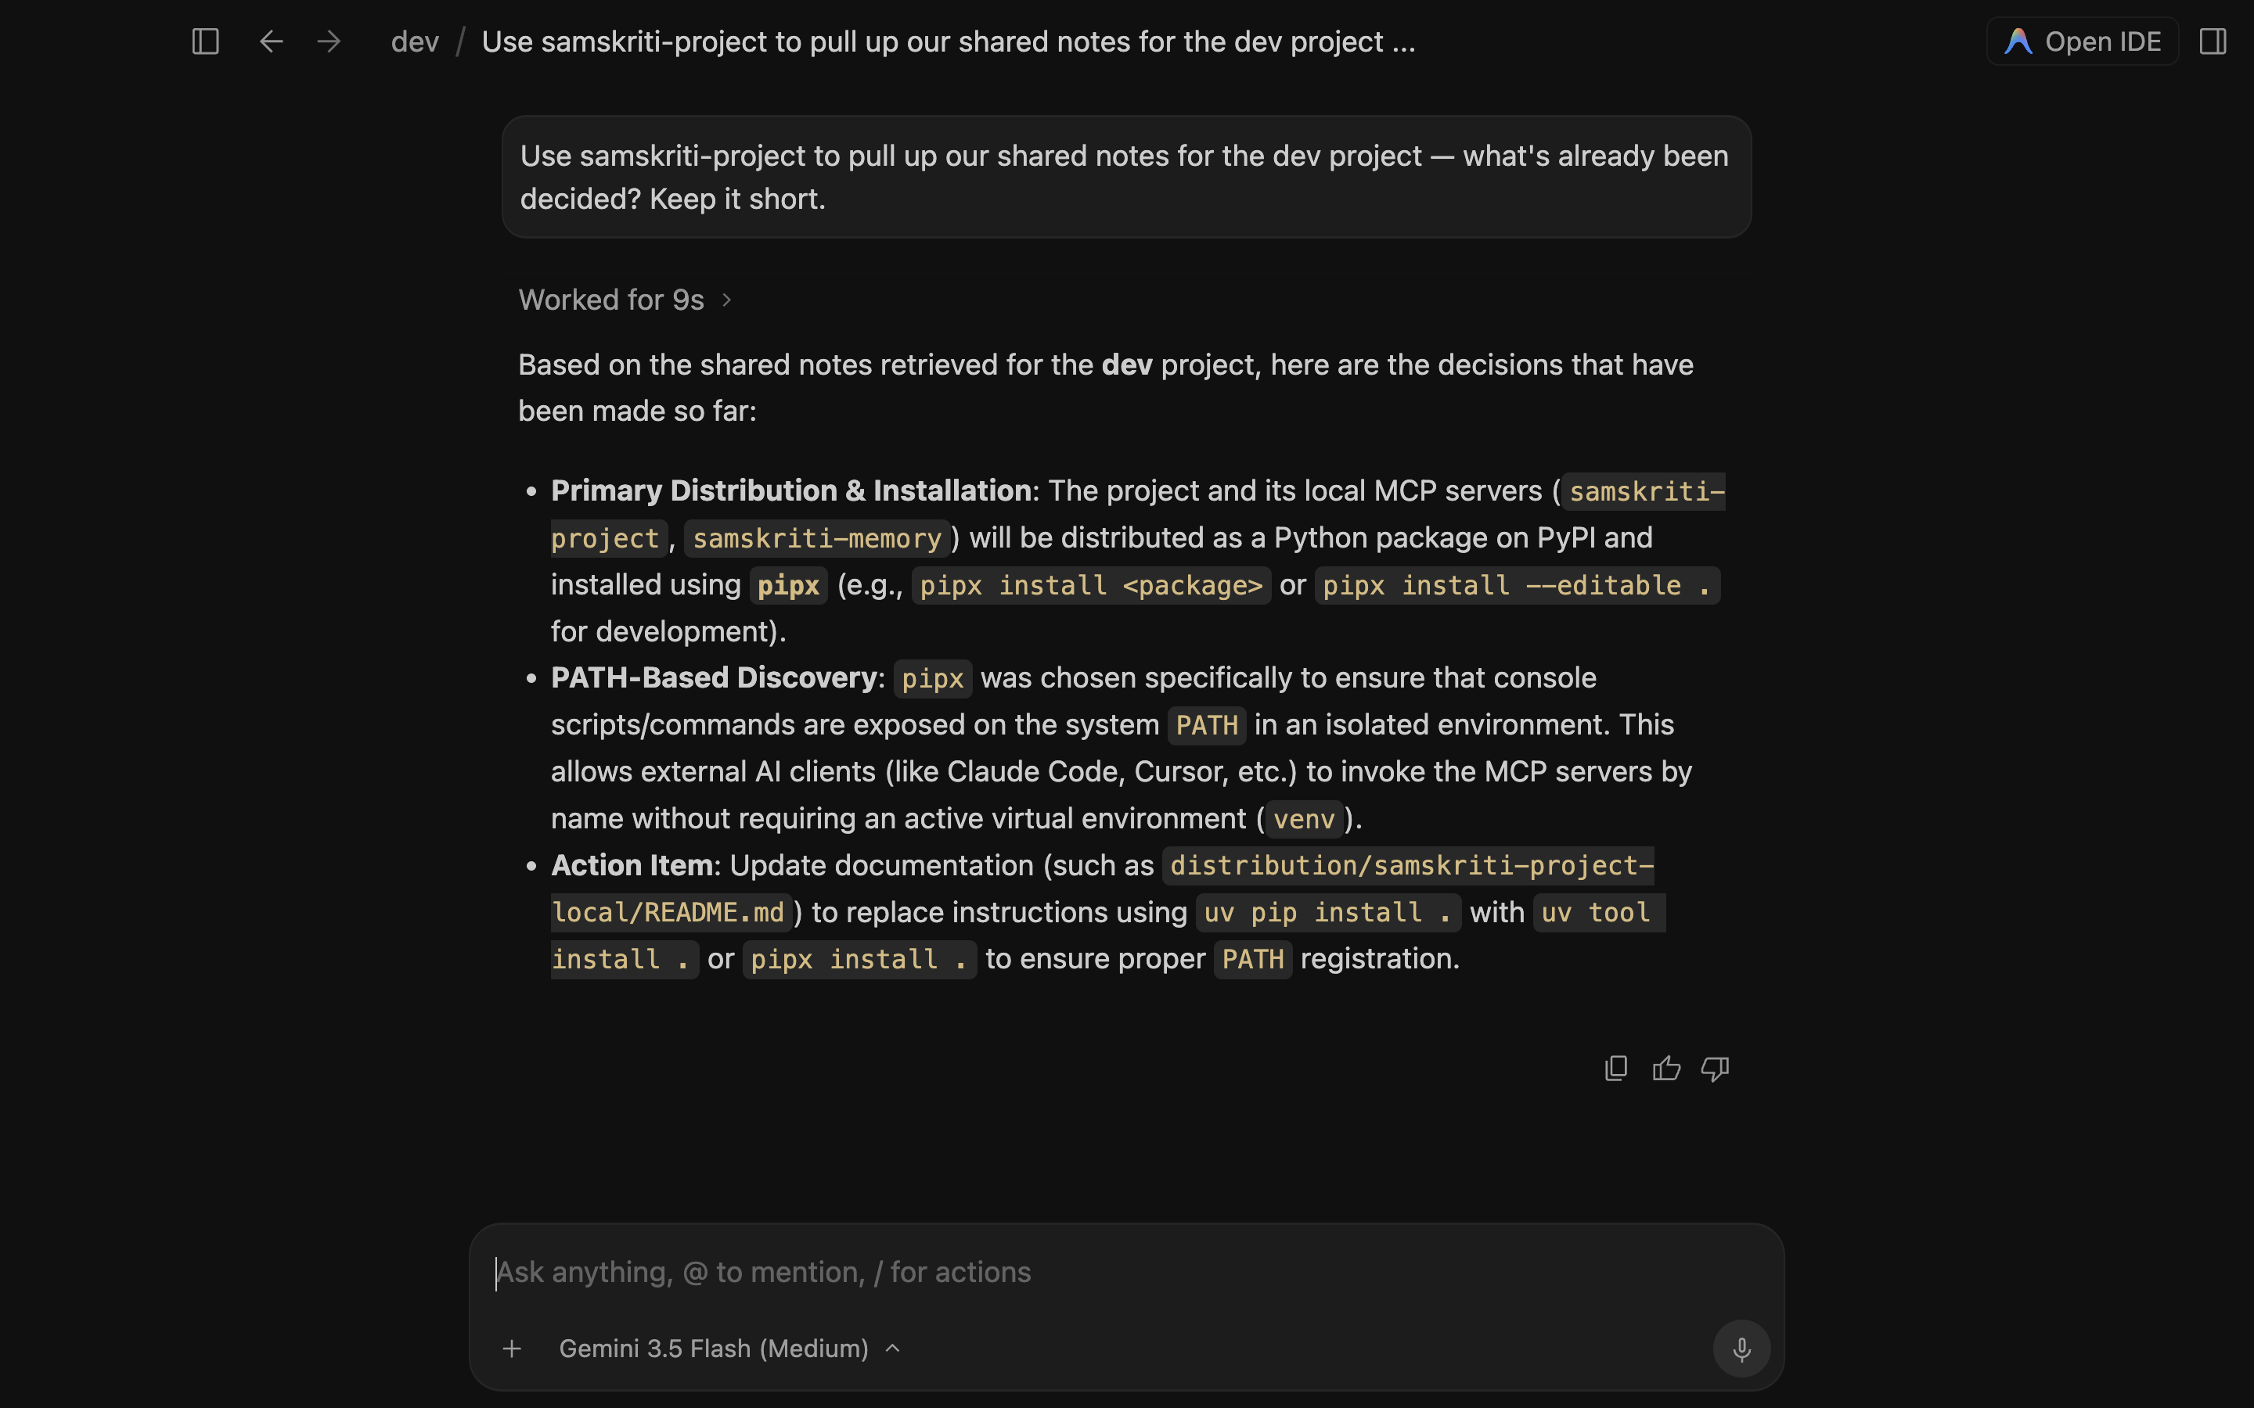The image size is (2254, 1408).
Task: Click the samskriti-memory inline code
Action: pyautogui.click(x=817, y=538)
